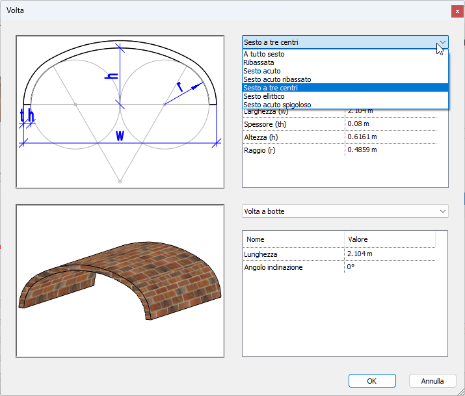This screenshot has width=465, height=396.
Task: Click the 'Nome' column header
Action: coord(293,239)
